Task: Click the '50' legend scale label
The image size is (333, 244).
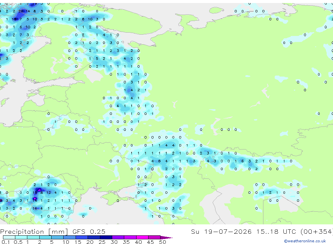Action: [x=163, y=242]
